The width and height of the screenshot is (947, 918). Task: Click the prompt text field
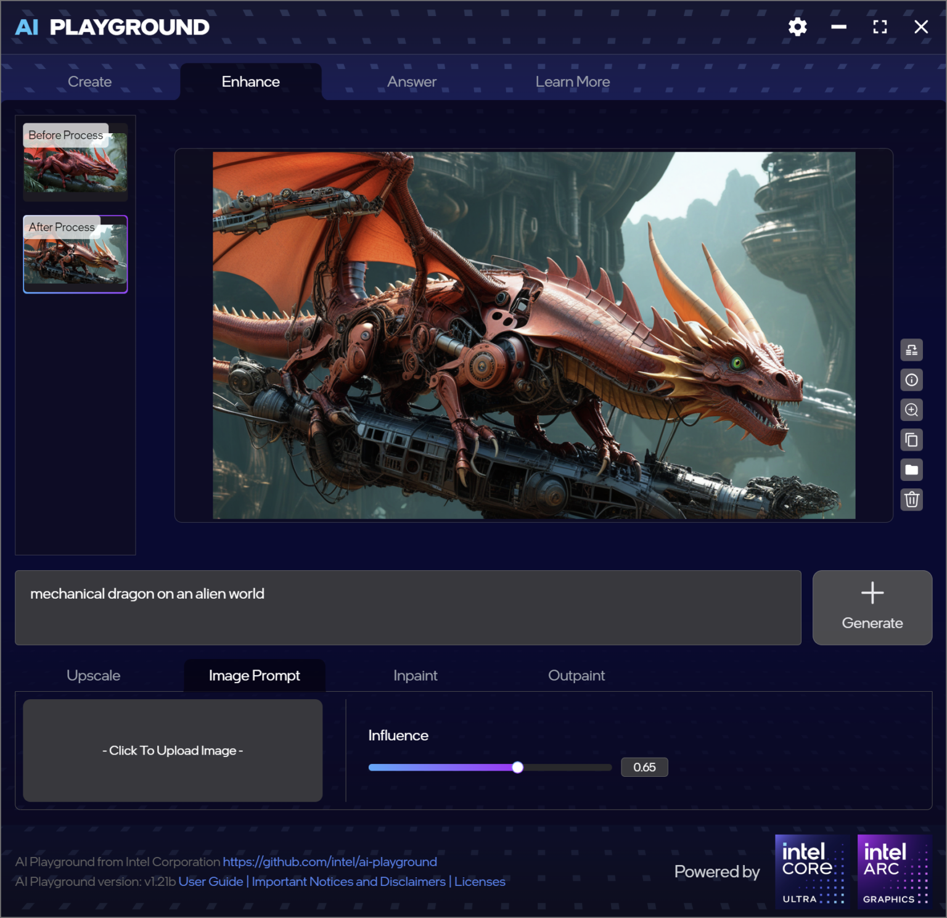click(x=408, y=607)
